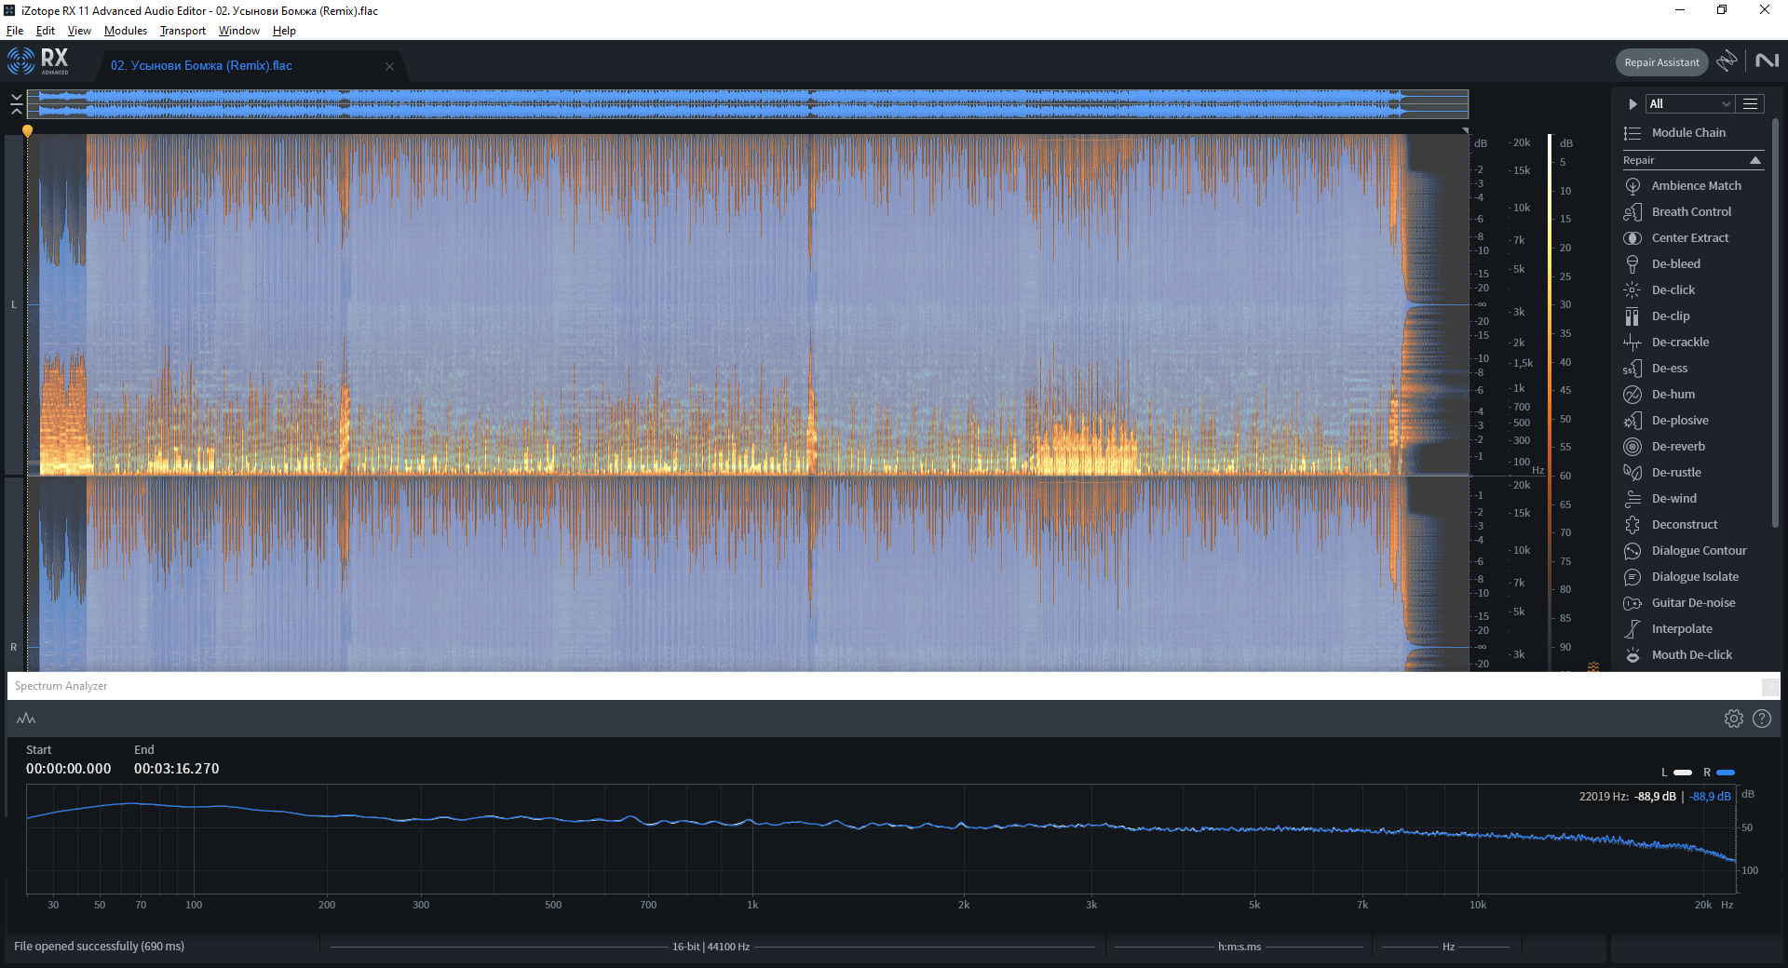Open the Breath Control module
This screenshot has width=1788, height=968.
[1693, 212]
